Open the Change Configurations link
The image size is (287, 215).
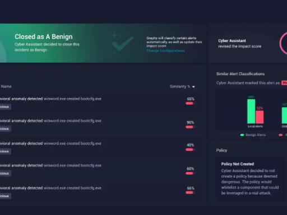tap(165, 50)
